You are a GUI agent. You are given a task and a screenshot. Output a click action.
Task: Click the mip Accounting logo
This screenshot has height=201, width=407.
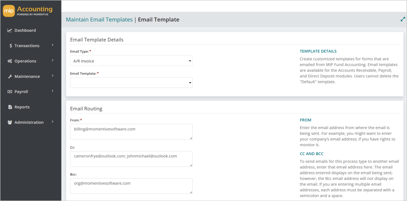pos(27,11)
